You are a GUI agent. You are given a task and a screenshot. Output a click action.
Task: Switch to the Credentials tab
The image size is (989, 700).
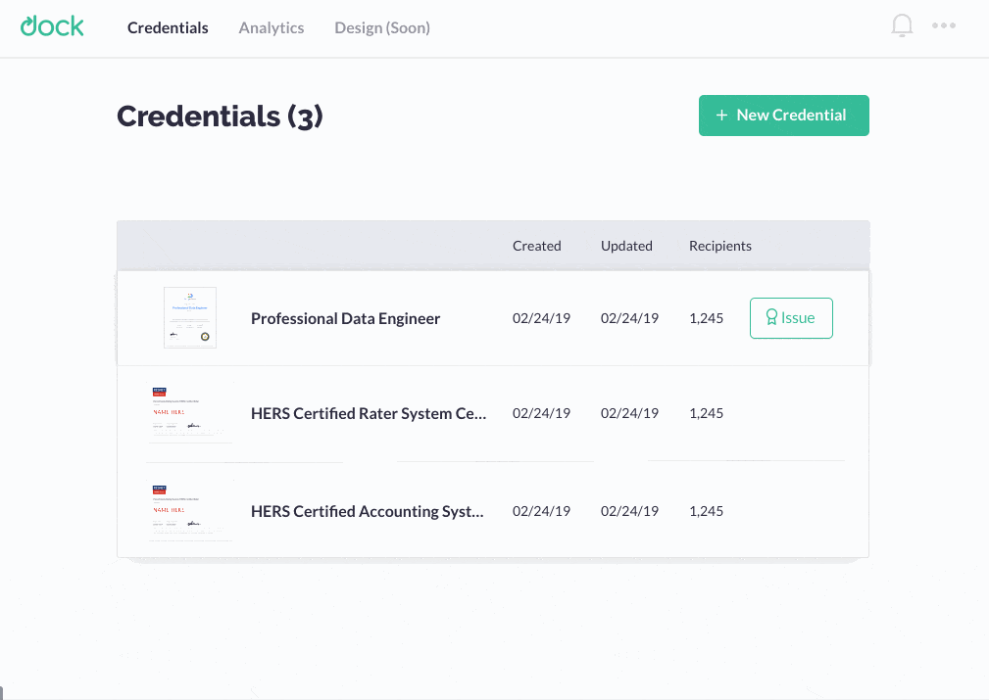[x=168, y=27]
